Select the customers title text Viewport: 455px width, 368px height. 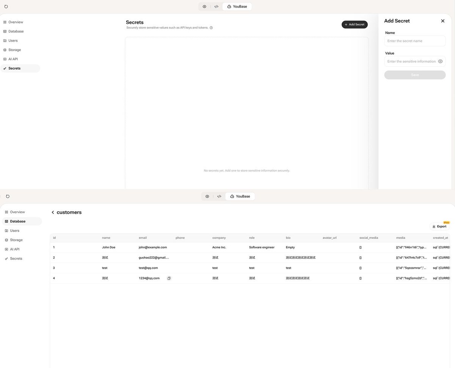(x=69, y=212)
